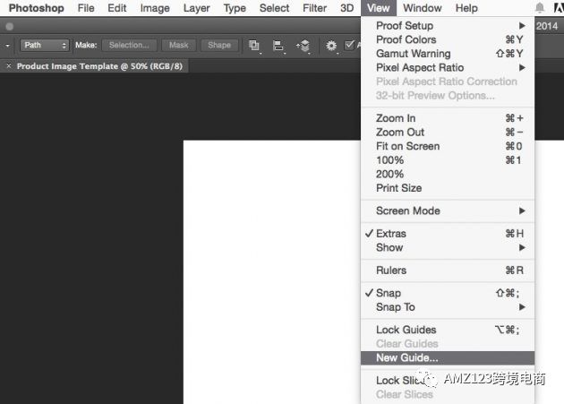564x404 pixels.
Task: Open the Path operations icon
Action: click(x=254, y=45)
